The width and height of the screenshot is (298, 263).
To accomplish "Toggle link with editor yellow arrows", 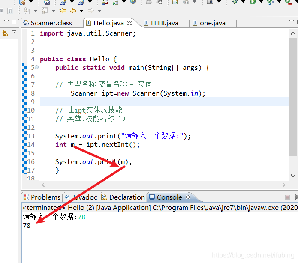I will 5,33.
